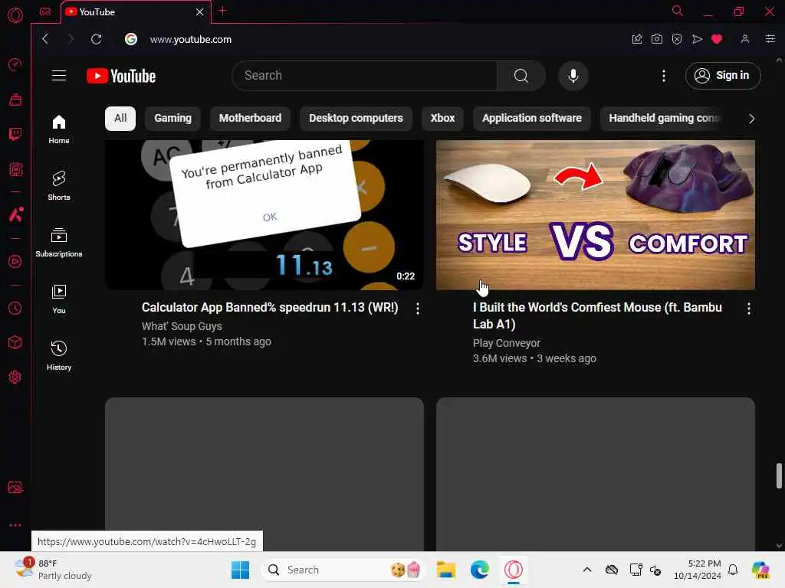Click the address bar URL
This screenshot has height=588, width=785.
click(191, 40)
